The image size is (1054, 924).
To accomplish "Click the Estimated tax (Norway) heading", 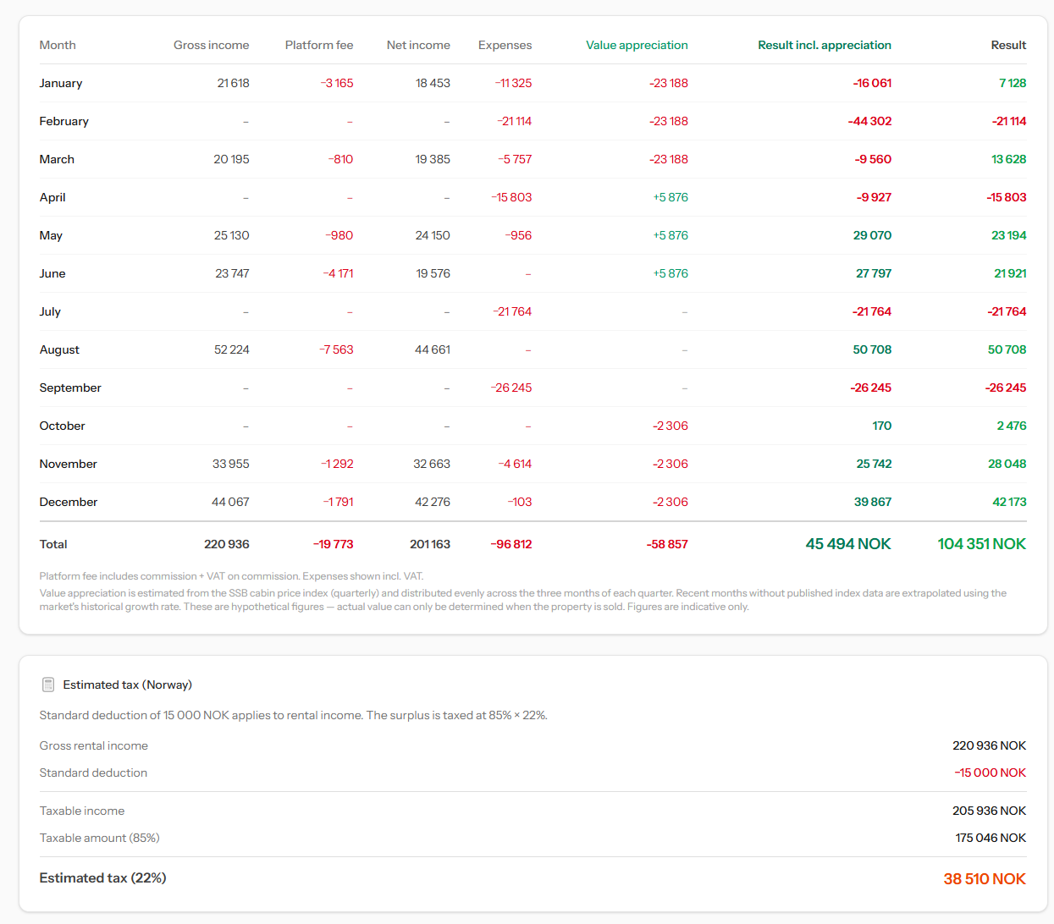I will [x=127, y=685].
